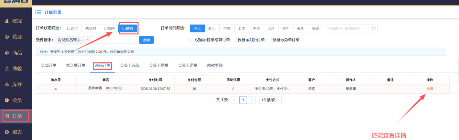
Task: Click the 支付金额 column header
Action: (x=194, y=80)
